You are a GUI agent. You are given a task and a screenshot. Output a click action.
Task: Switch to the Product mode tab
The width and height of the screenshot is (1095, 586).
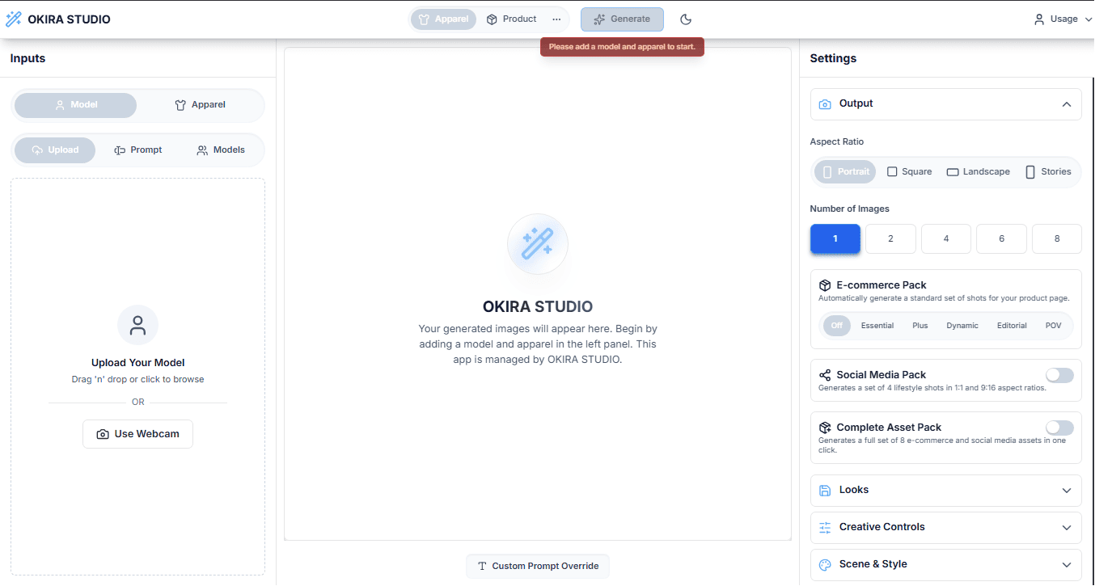pos(511,19)
